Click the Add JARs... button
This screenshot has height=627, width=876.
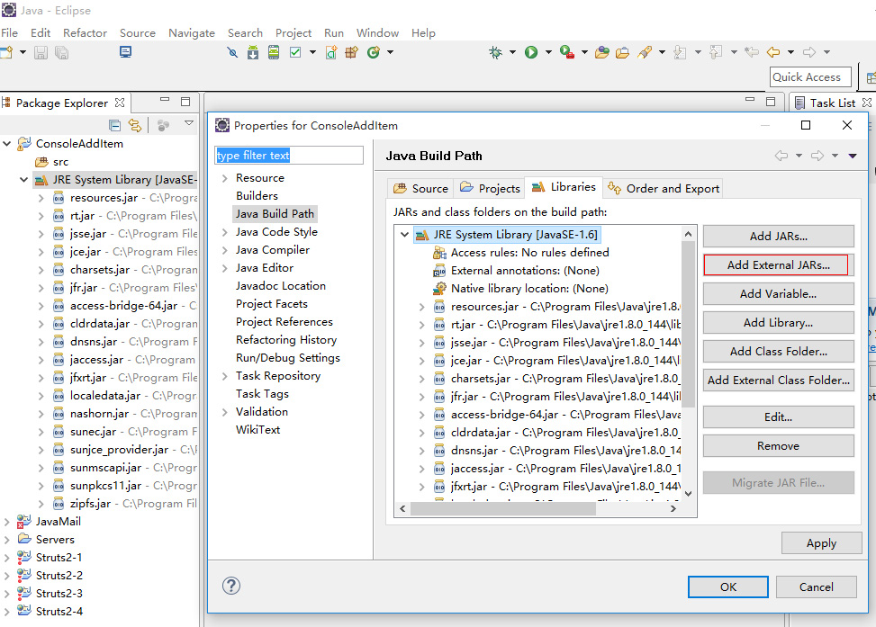(778, 237)
